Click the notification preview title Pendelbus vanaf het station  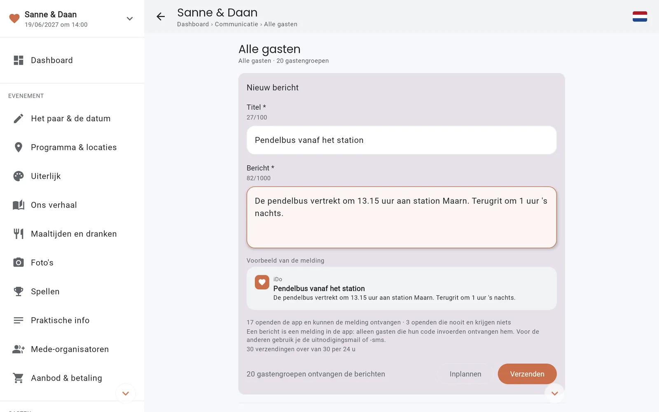click(319, 288)
